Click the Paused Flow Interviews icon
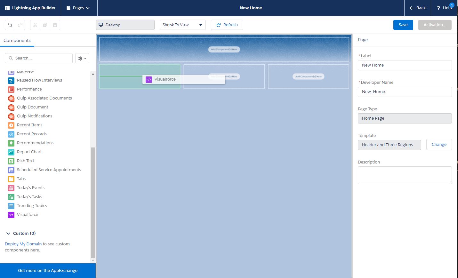 pos(11,80)
